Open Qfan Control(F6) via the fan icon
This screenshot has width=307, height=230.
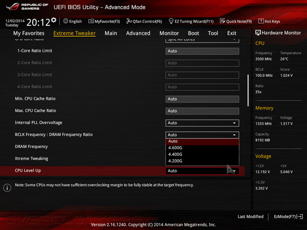(129, 21)
